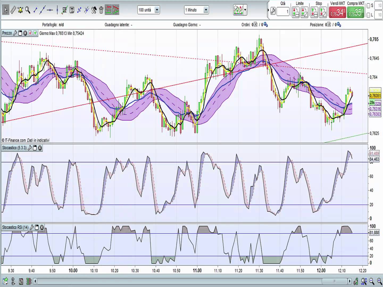Click the Guadagno latente label

tap(117, 25)
